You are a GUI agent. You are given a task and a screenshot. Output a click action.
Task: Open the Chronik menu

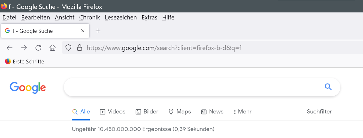click(89, 18)
